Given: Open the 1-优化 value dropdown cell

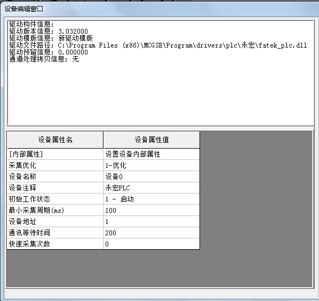Looking at the screenshot, I should (151, 165).
